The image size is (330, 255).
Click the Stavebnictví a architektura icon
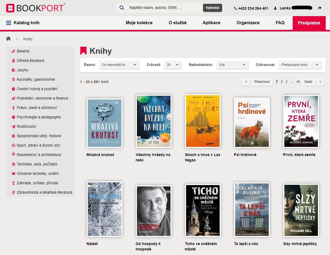[13, 154]
